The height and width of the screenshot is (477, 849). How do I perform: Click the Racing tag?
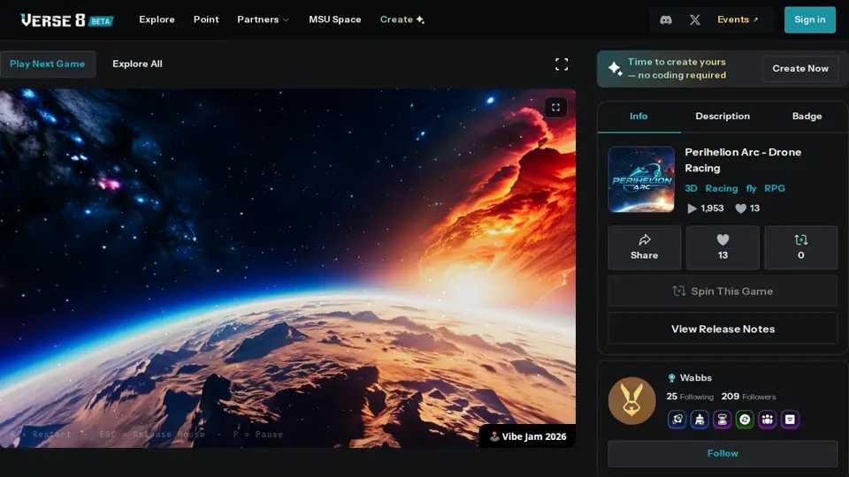coord(722,188)
